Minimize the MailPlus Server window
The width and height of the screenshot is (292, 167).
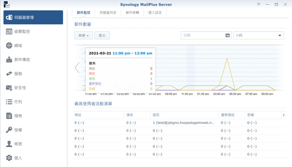267,4
